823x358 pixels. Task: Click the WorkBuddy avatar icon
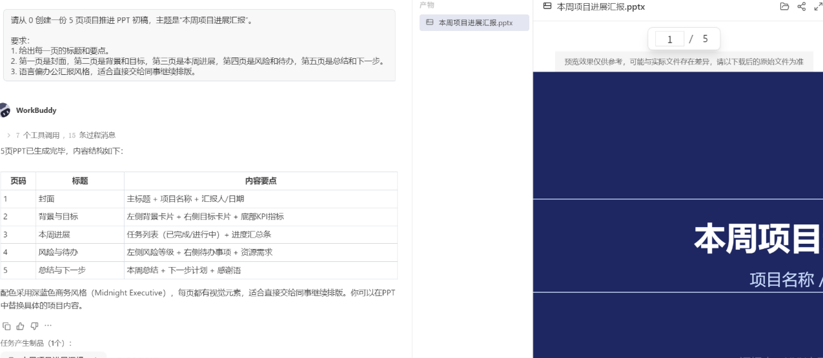[5, 110]
